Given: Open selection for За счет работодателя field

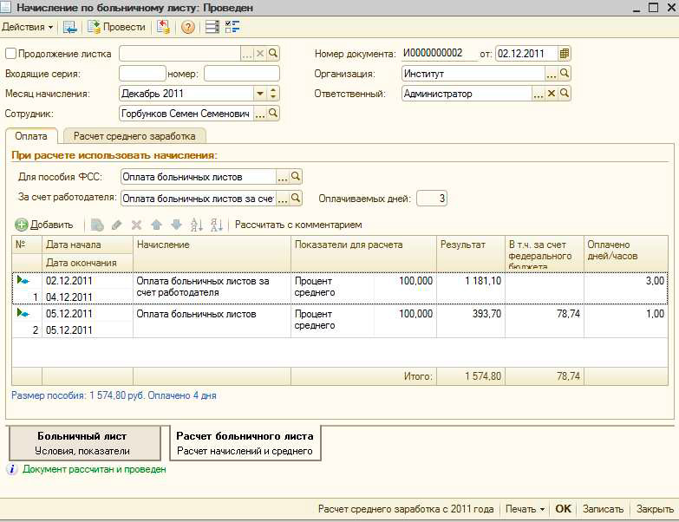Looking at the screenshot, I should pos(283,199).
